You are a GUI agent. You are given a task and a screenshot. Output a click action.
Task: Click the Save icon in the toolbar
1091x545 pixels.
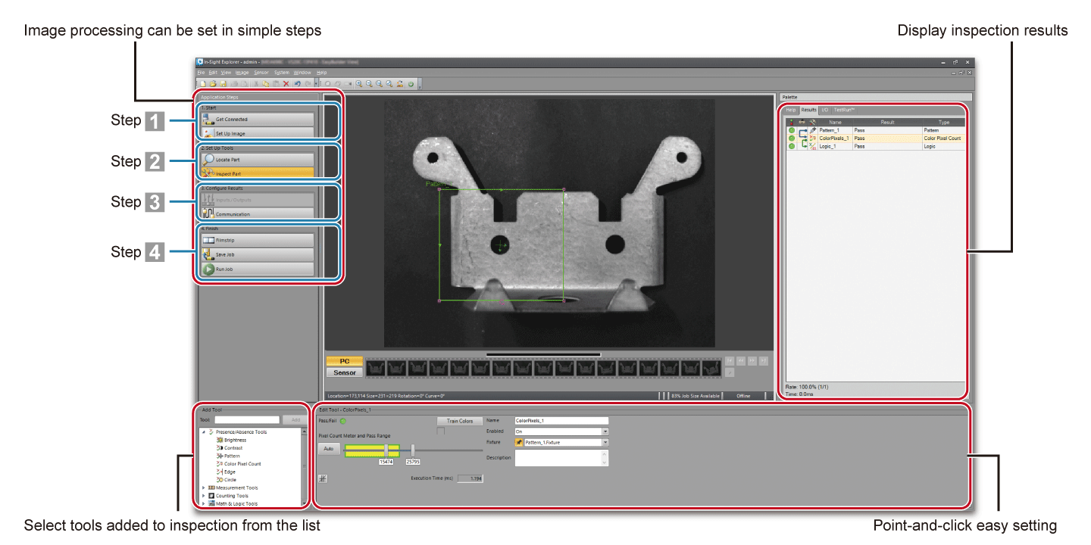[223, 83]
